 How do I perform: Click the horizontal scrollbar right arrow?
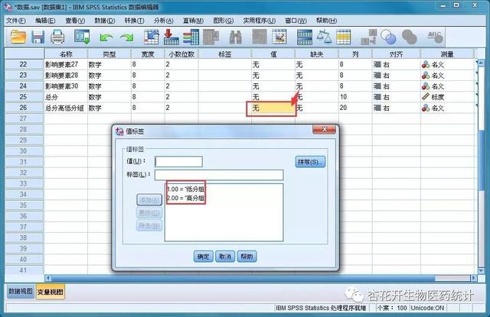474,278
